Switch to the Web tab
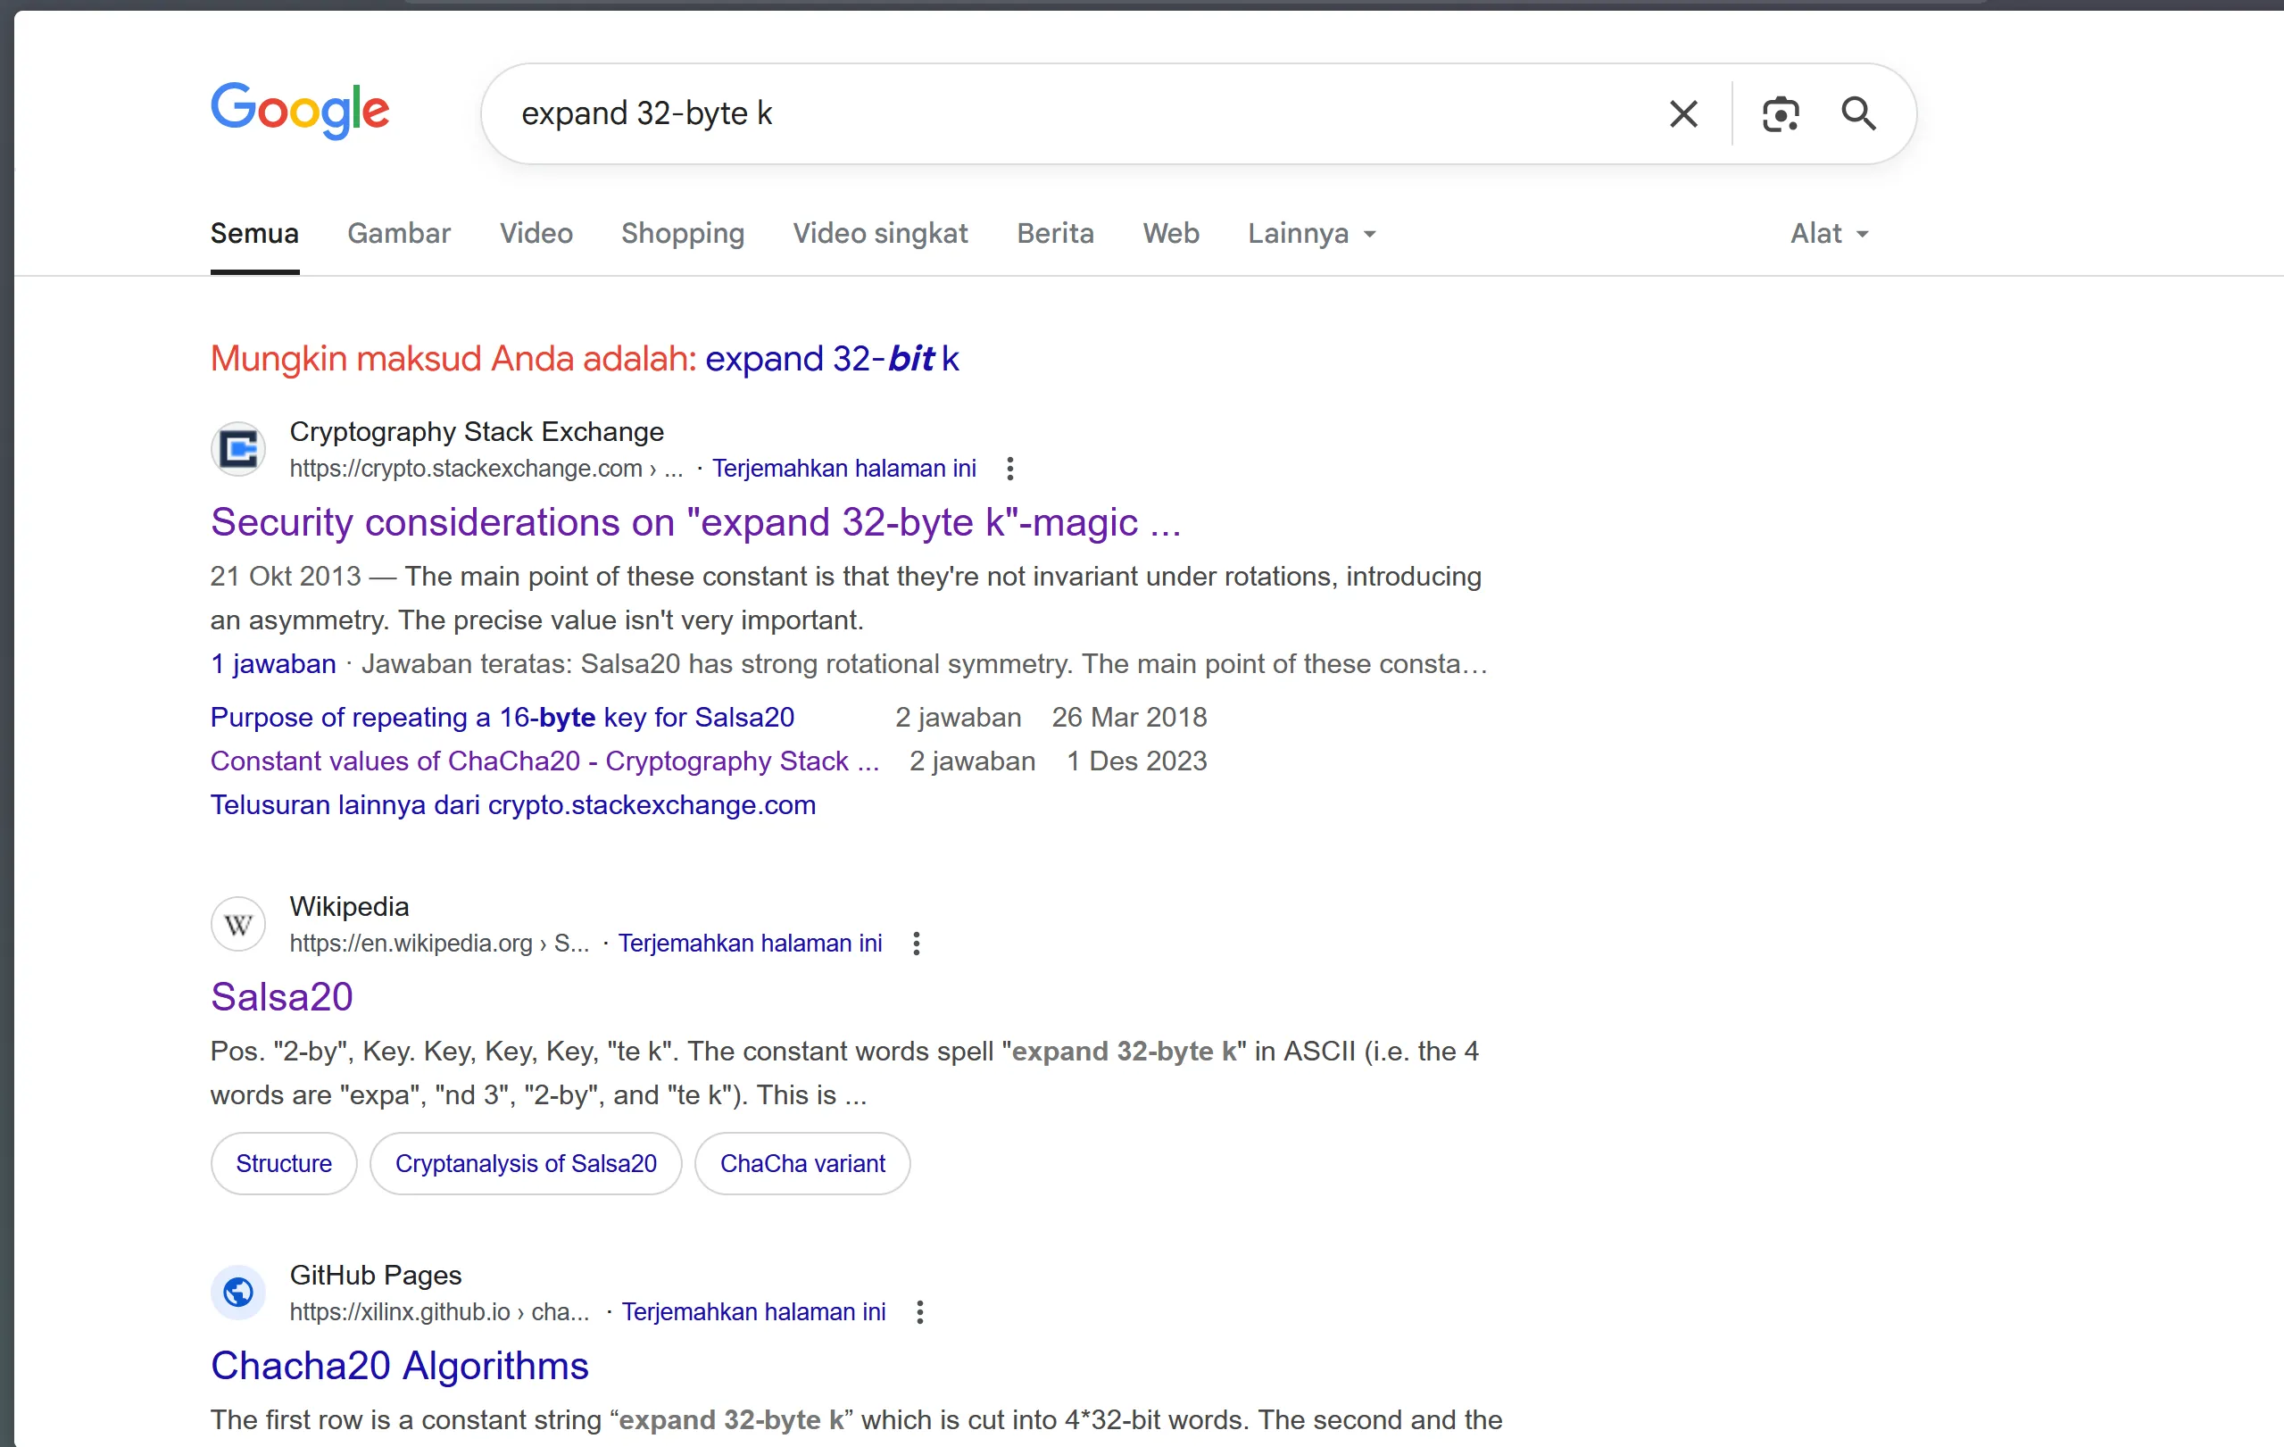Viewport: 2284px width, 1447px height. [1170, 233]
